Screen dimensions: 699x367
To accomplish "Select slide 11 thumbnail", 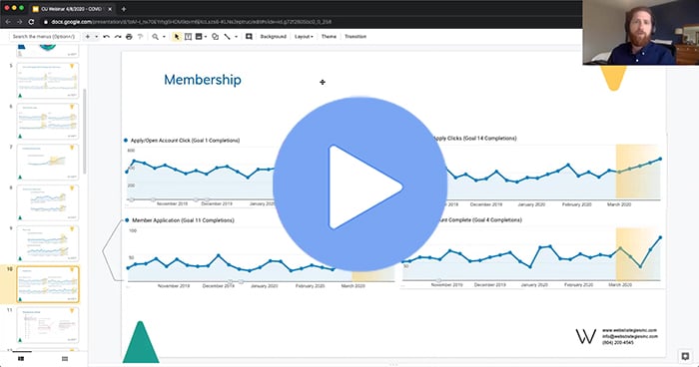I will (48, 325).
